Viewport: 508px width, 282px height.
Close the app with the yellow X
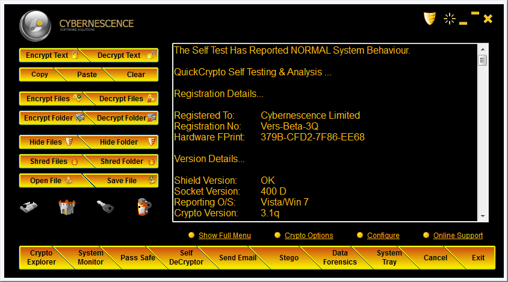488,19
